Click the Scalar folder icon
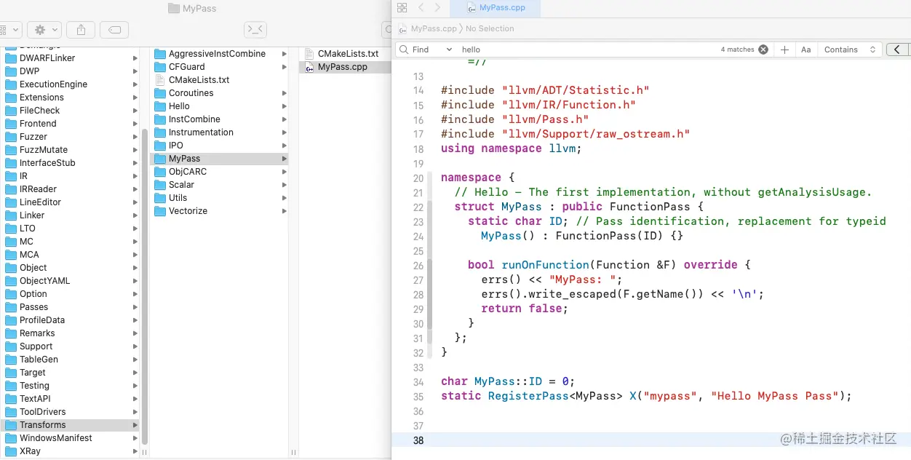This screenshot has height=460, width=911. click(x=160, y=185)
